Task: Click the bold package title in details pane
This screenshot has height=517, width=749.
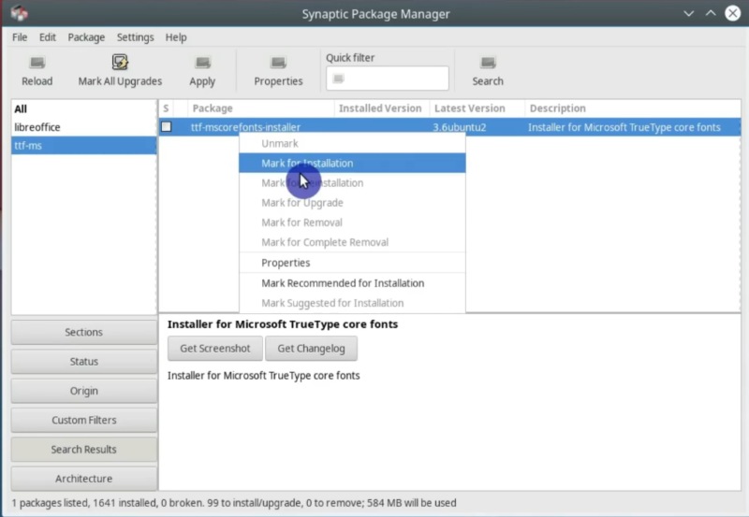Action: 283,324
